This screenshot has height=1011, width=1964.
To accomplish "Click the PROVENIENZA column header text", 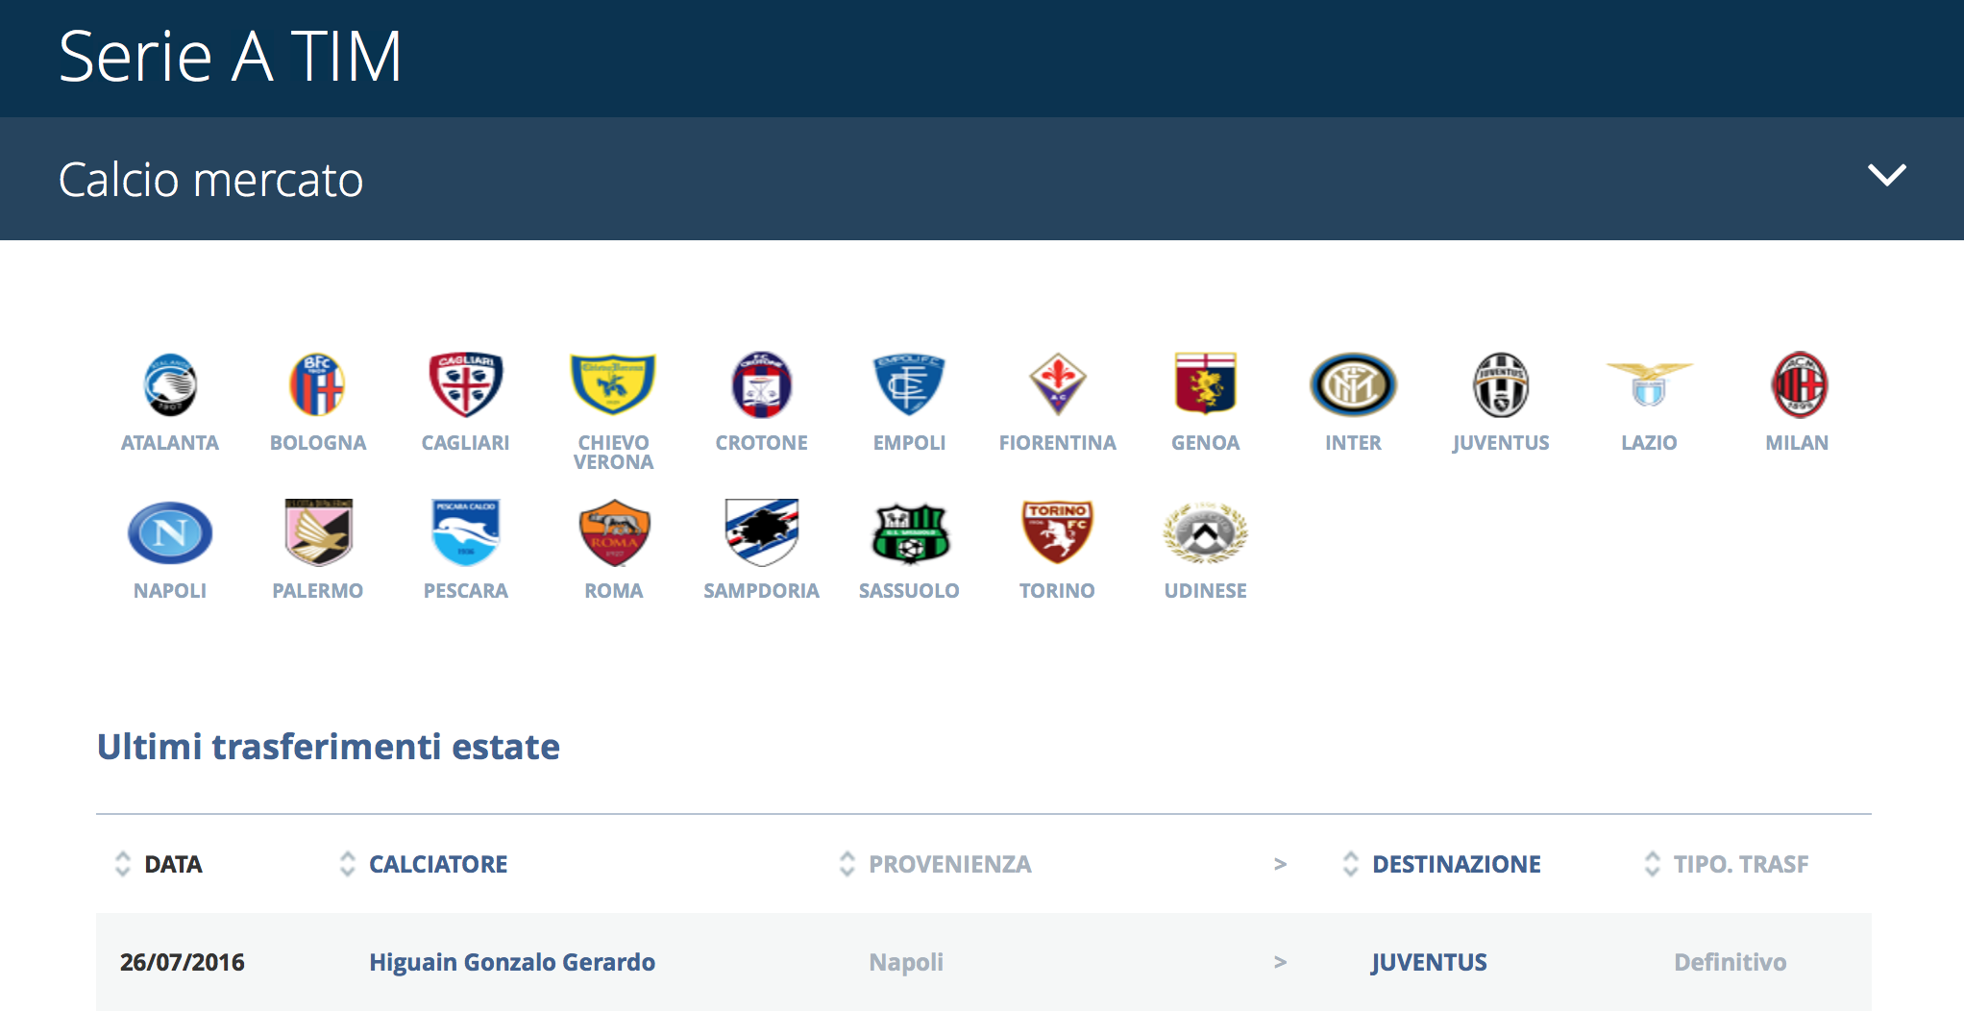I will [x=949, y=864].
